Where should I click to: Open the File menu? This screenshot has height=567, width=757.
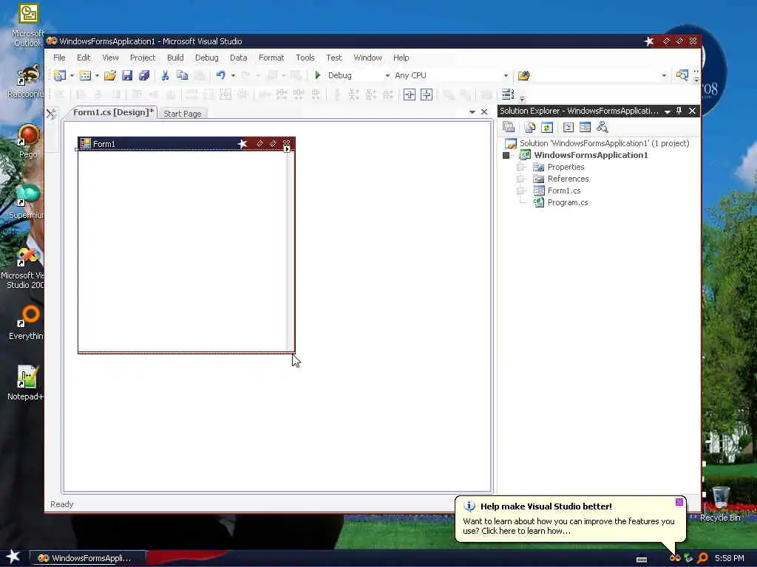click(x=59, y=58)
